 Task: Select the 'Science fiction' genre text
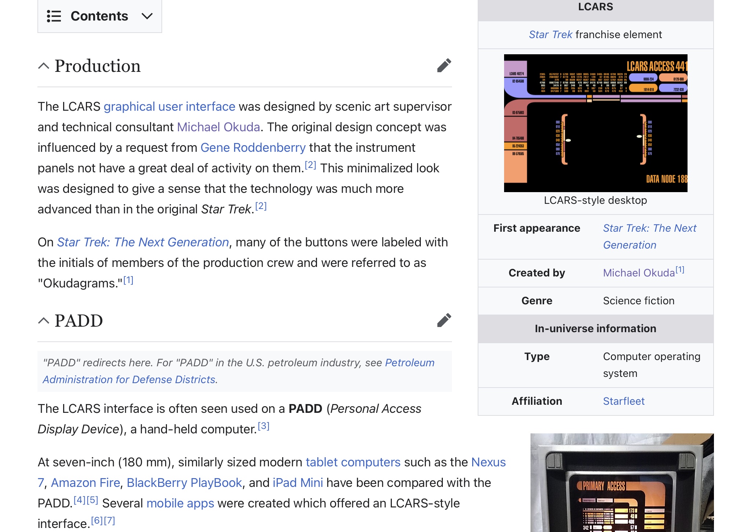[639, 301]
